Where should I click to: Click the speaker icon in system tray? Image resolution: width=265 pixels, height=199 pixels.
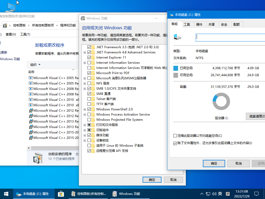point(214,194)
